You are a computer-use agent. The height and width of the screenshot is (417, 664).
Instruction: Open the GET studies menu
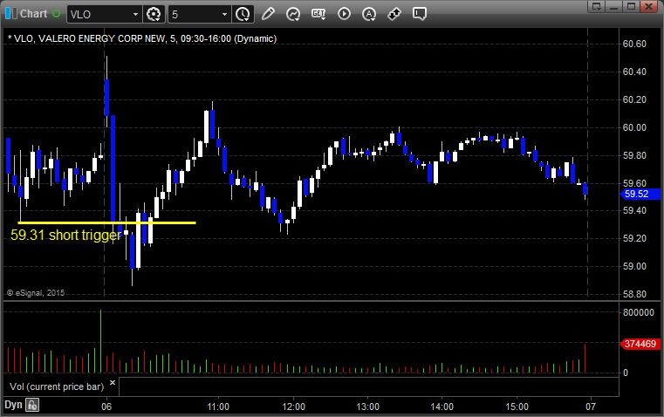tap(318, 14)
